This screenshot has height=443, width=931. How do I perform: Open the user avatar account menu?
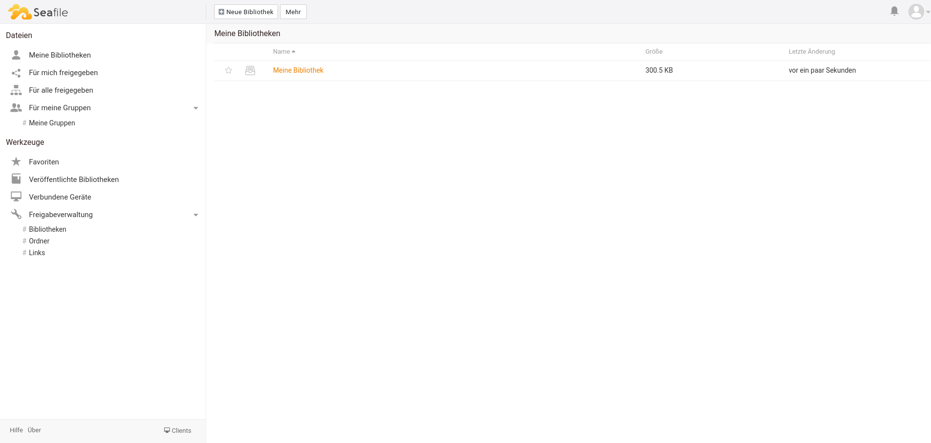pyautogui.click(x=916, y=12)
